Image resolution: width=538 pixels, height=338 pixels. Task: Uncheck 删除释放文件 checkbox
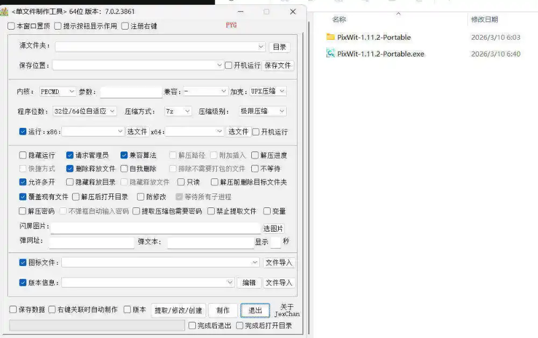click(x=69, y=169)
